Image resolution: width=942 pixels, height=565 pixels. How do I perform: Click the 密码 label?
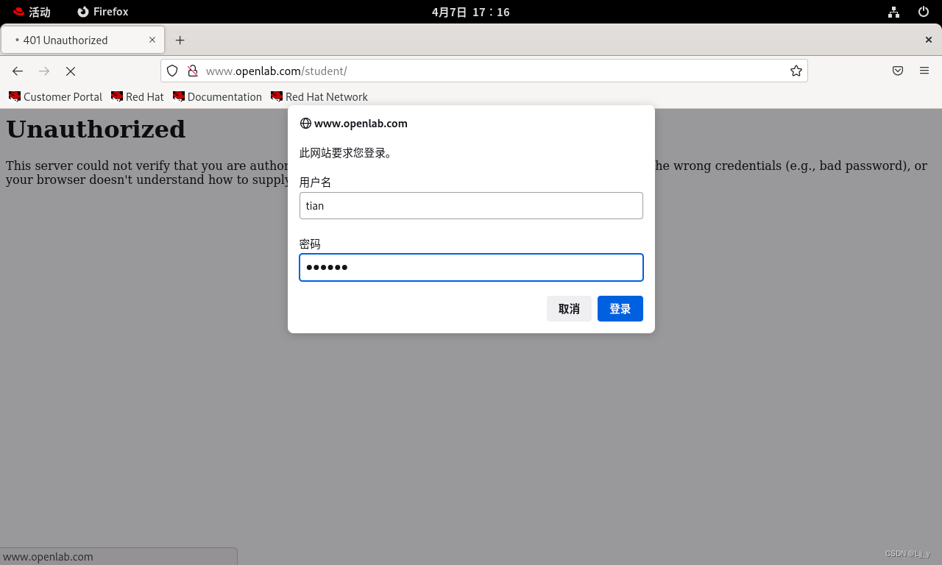click(x=310, y=244)
